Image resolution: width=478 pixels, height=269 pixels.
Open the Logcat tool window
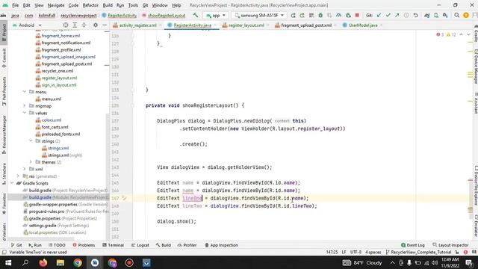point(140,245)
